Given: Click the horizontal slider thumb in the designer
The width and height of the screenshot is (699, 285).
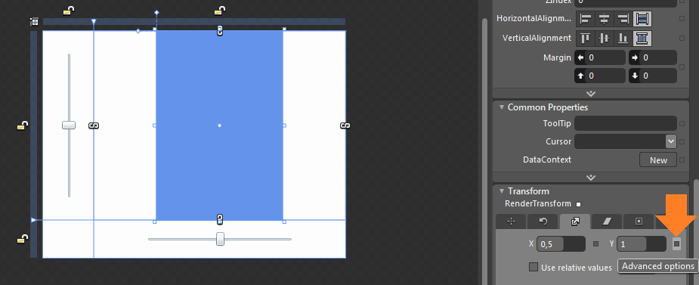Looking at the screenshot, I should pos(220,239).
